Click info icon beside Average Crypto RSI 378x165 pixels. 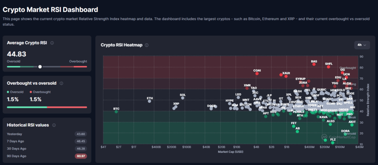(x=52, y=43)
